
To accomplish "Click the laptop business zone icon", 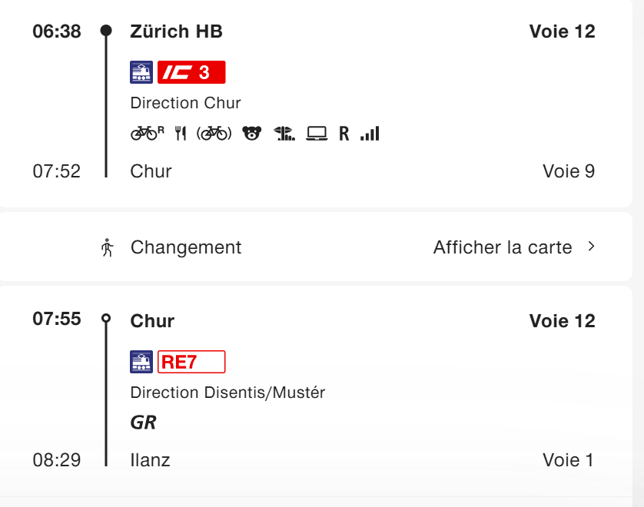I will coord(317,134).
